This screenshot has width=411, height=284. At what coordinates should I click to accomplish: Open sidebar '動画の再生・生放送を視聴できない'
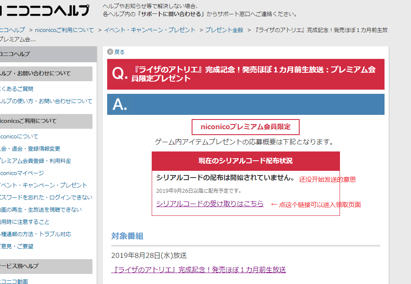[x=41, y=210]
